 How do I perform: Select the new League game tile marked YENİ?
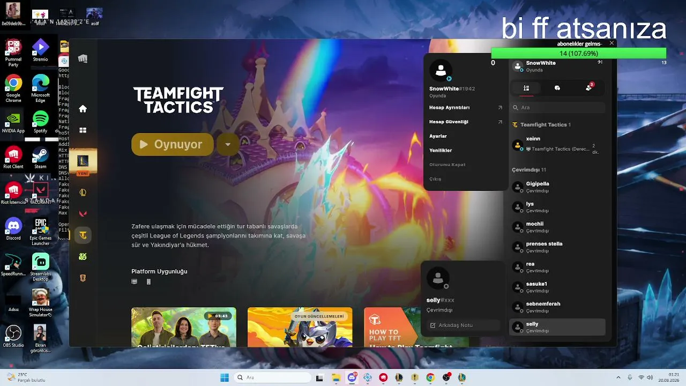pos(83,162)
